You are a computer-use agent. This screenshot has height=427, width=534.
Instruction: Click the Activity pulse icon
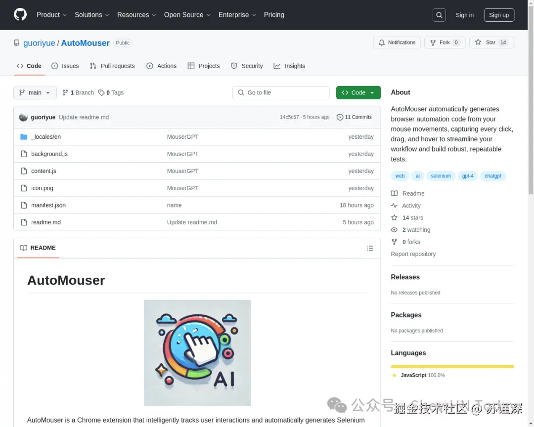coord(394,205)
